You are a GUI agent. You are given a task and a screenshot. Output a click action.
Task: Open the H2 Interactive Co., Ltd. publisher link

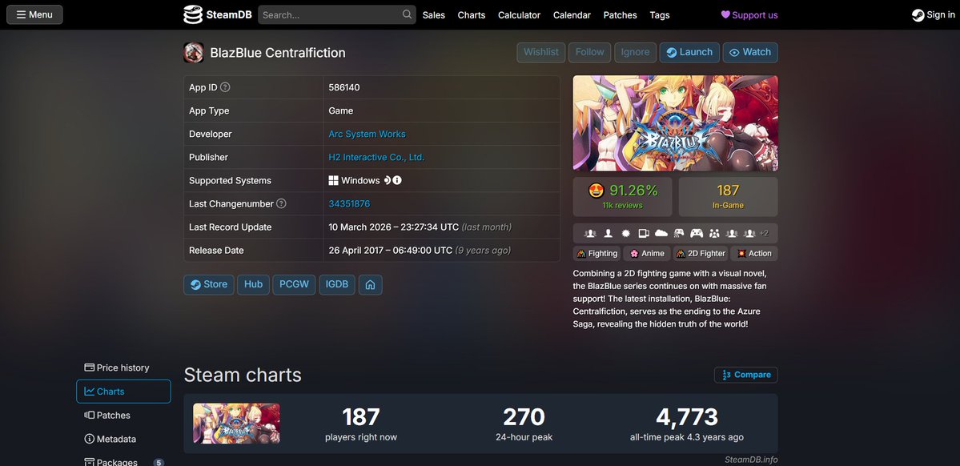pos(376,158)
